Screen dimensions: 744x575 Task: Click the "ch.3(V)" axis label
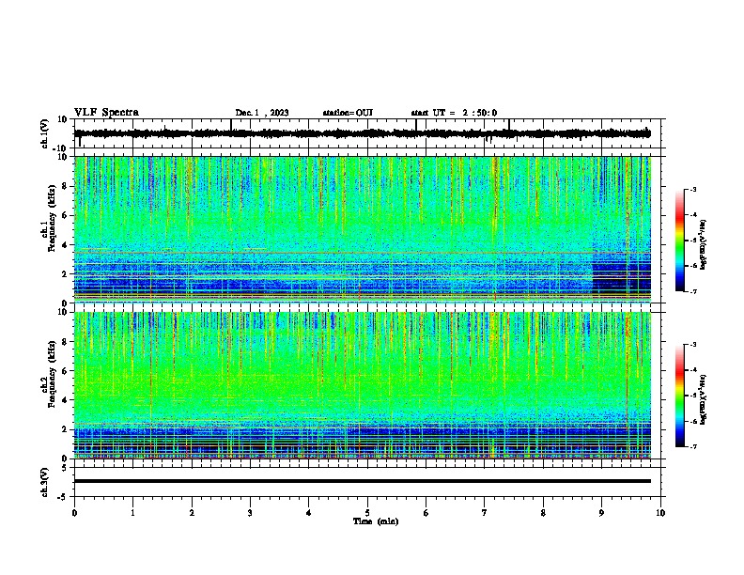click(45, 482)
